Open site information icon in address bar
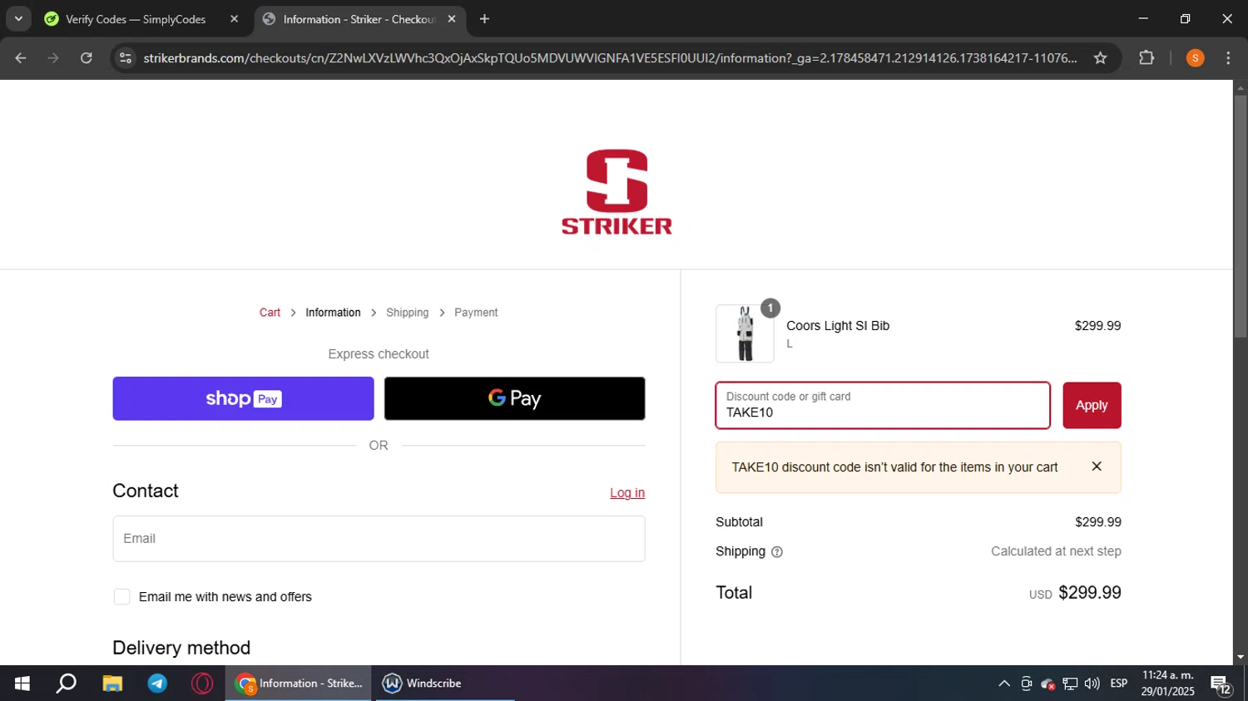1248x701 pixels. (126, 58)
